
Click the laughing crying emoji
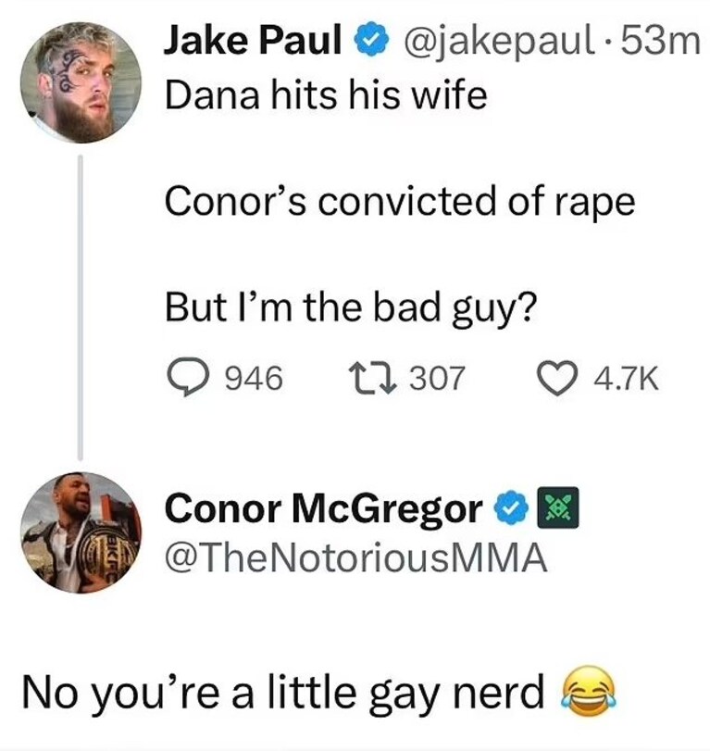[x=589, y=692]
